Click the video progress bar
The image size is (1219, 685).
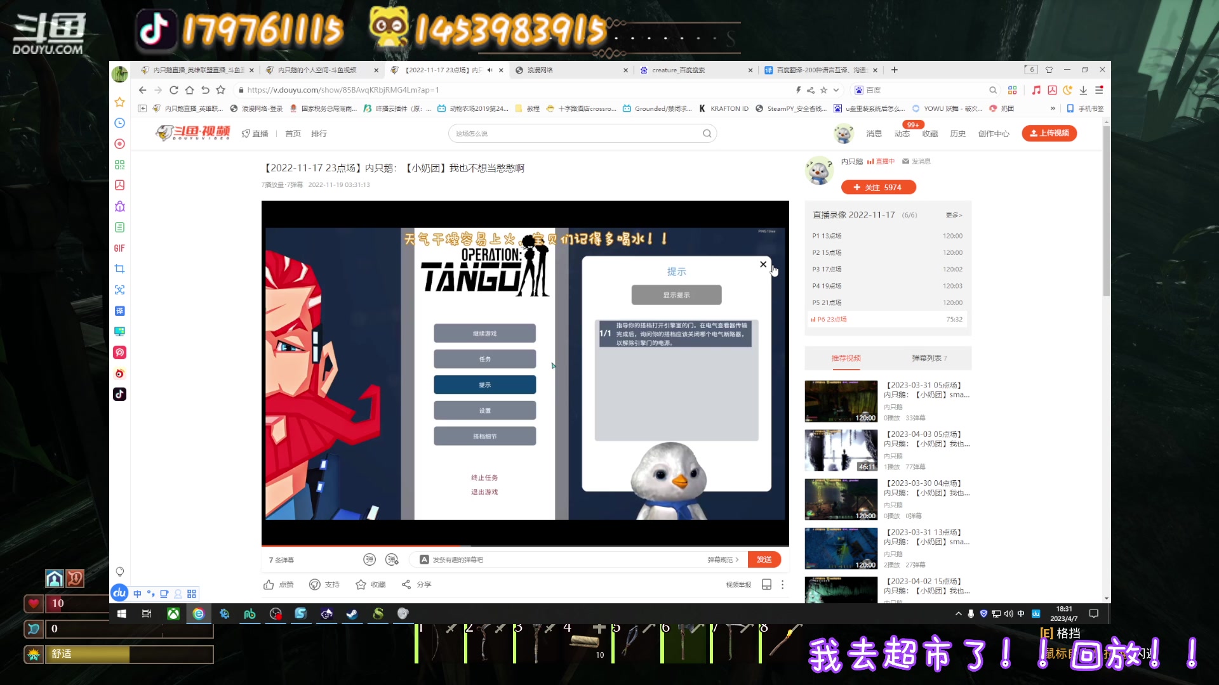pos(525,545)
